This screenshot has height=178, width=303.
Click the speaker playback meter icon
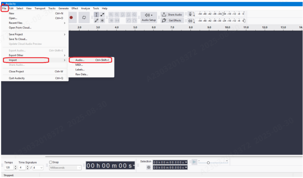tap(190, 21)
